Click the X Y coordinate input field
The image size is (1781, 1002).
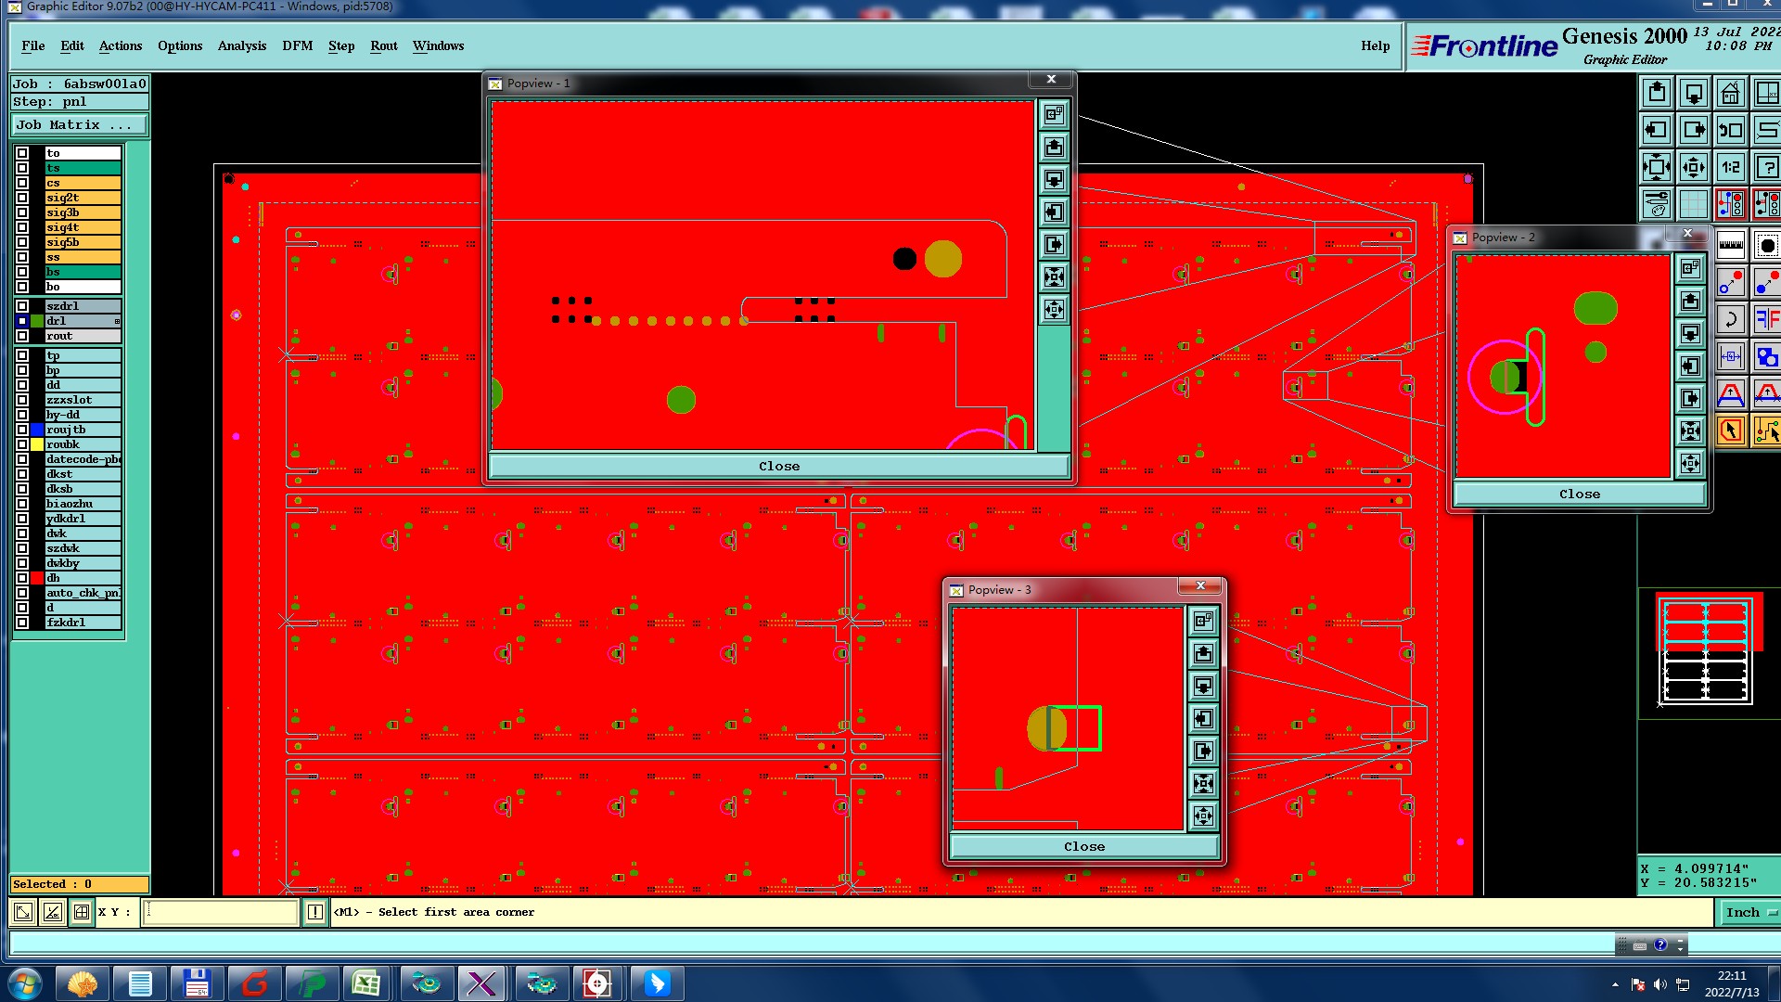[221, 912]
